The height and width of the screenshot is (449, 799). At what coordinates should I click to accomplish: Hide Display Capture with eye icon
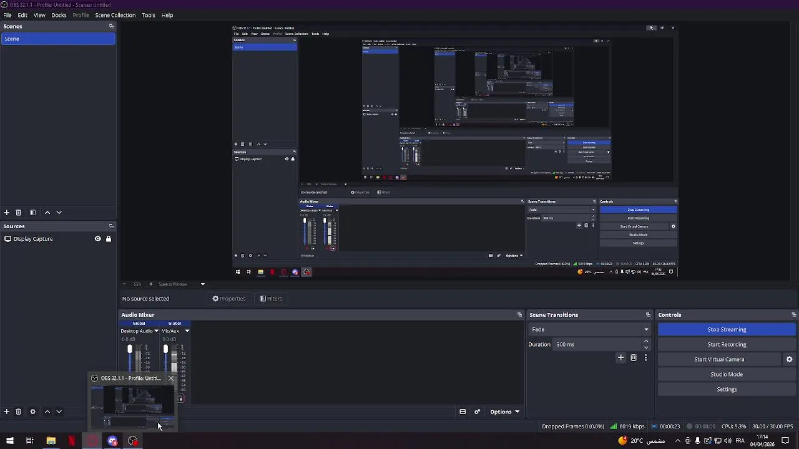point(97,239)
